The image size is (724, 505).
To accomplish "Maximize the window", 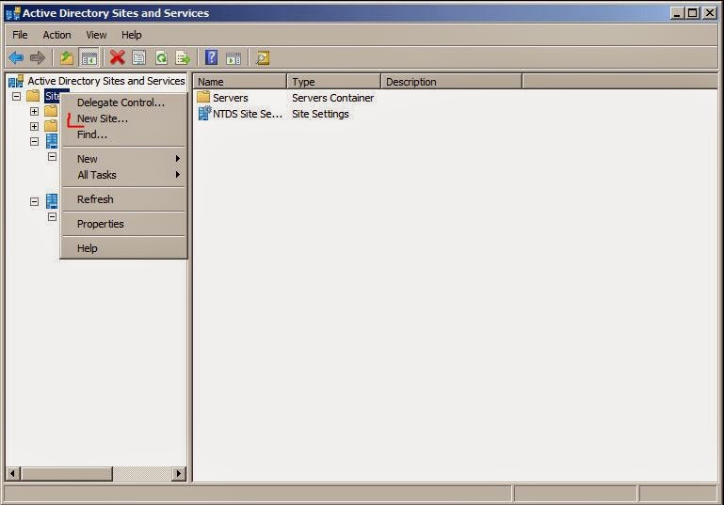I will pyautogui.click(x=693, y=13).
